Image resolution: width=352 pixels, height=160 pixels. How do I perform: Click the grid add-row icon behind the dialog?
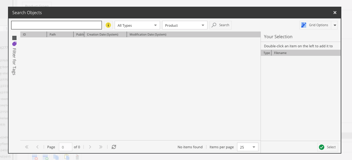45,157
